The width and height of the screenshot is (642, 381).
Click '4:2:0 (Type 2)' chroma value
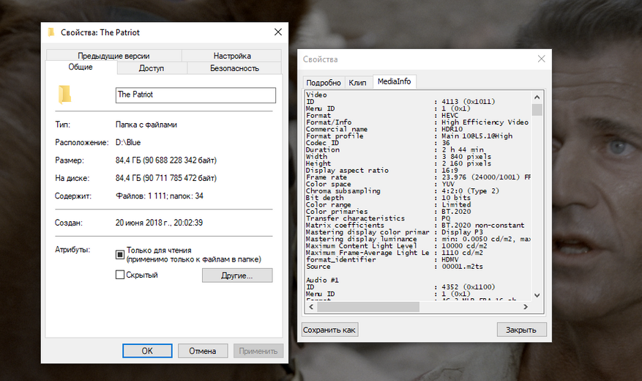tap(471, 191)
